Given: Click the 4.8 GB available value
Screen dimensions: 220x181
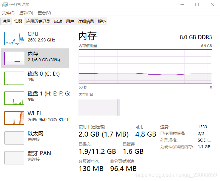Looking at the screenshot, I should (x=146, y=134).
